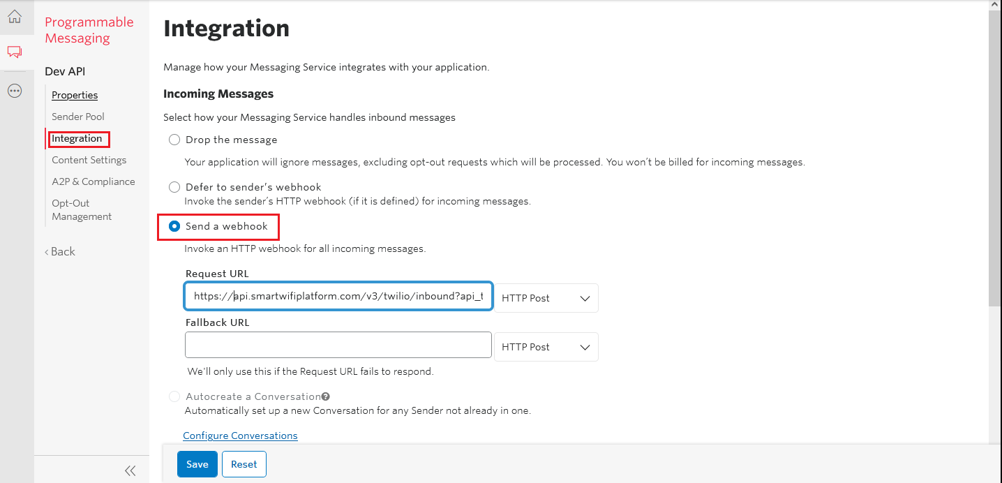Open A2P & Compliance section
This screenshot has width=1002, height=483.
[94, 181]
